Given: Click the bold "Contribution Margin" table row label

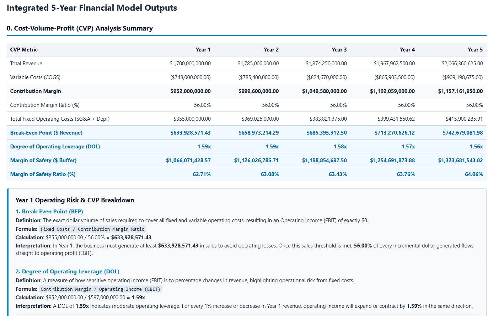Looking at the screenshot, I should [x=36, y=91].
